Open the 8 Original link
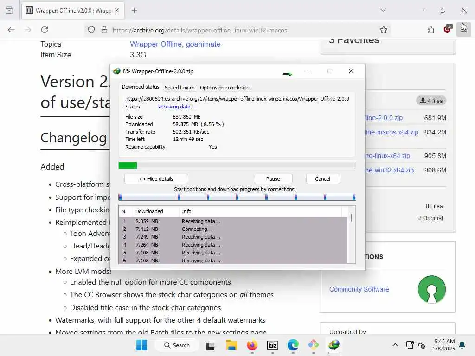 pos(430,218)
